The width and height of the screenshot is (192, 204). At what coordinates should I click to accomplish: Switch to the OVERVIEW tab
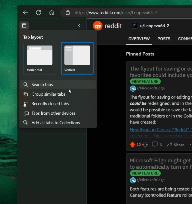tap(139, 39)
